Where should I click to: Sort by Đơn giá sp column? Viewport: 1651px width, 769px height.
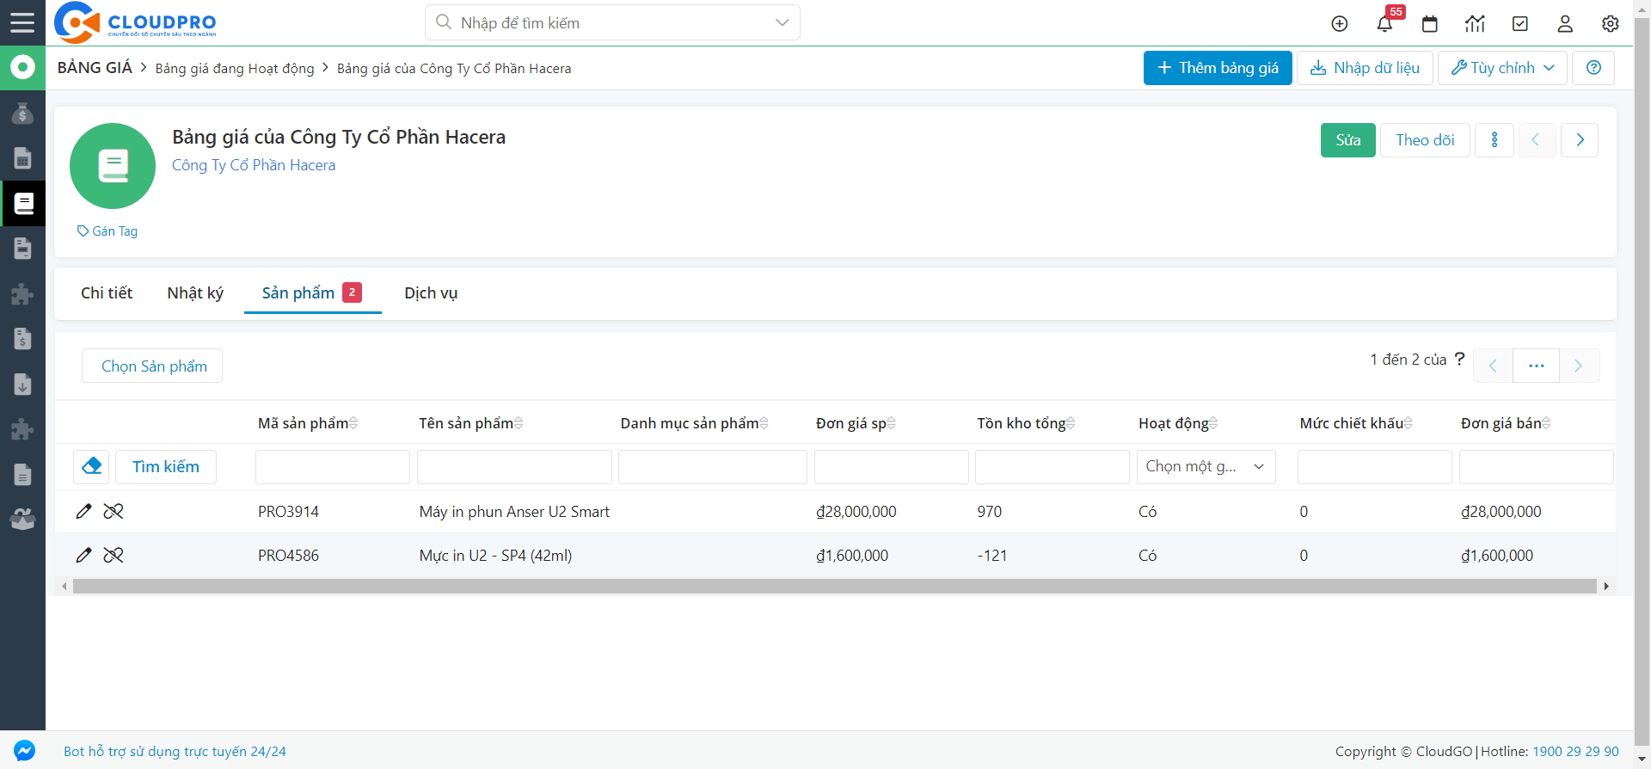[x=856, y=423]
